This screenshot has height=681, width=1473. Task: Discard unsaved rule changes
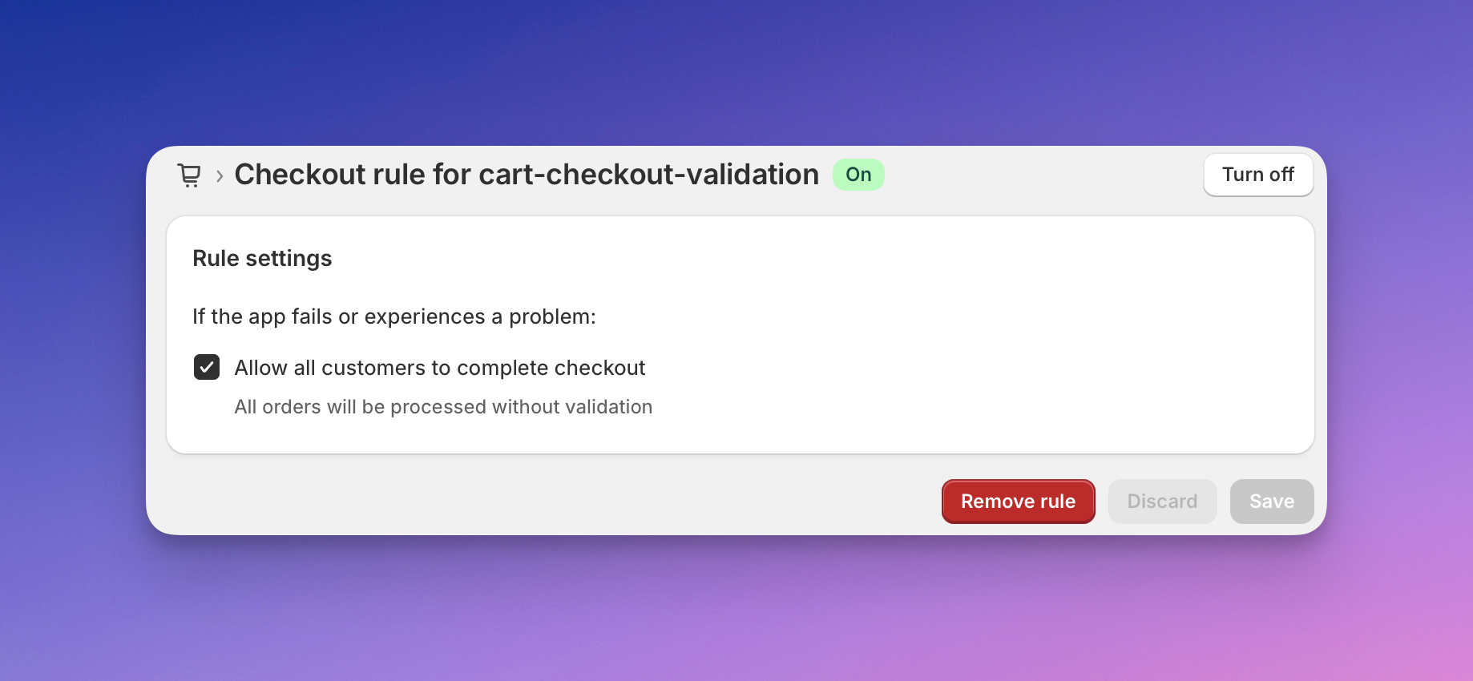click(x=1162, y=502)
